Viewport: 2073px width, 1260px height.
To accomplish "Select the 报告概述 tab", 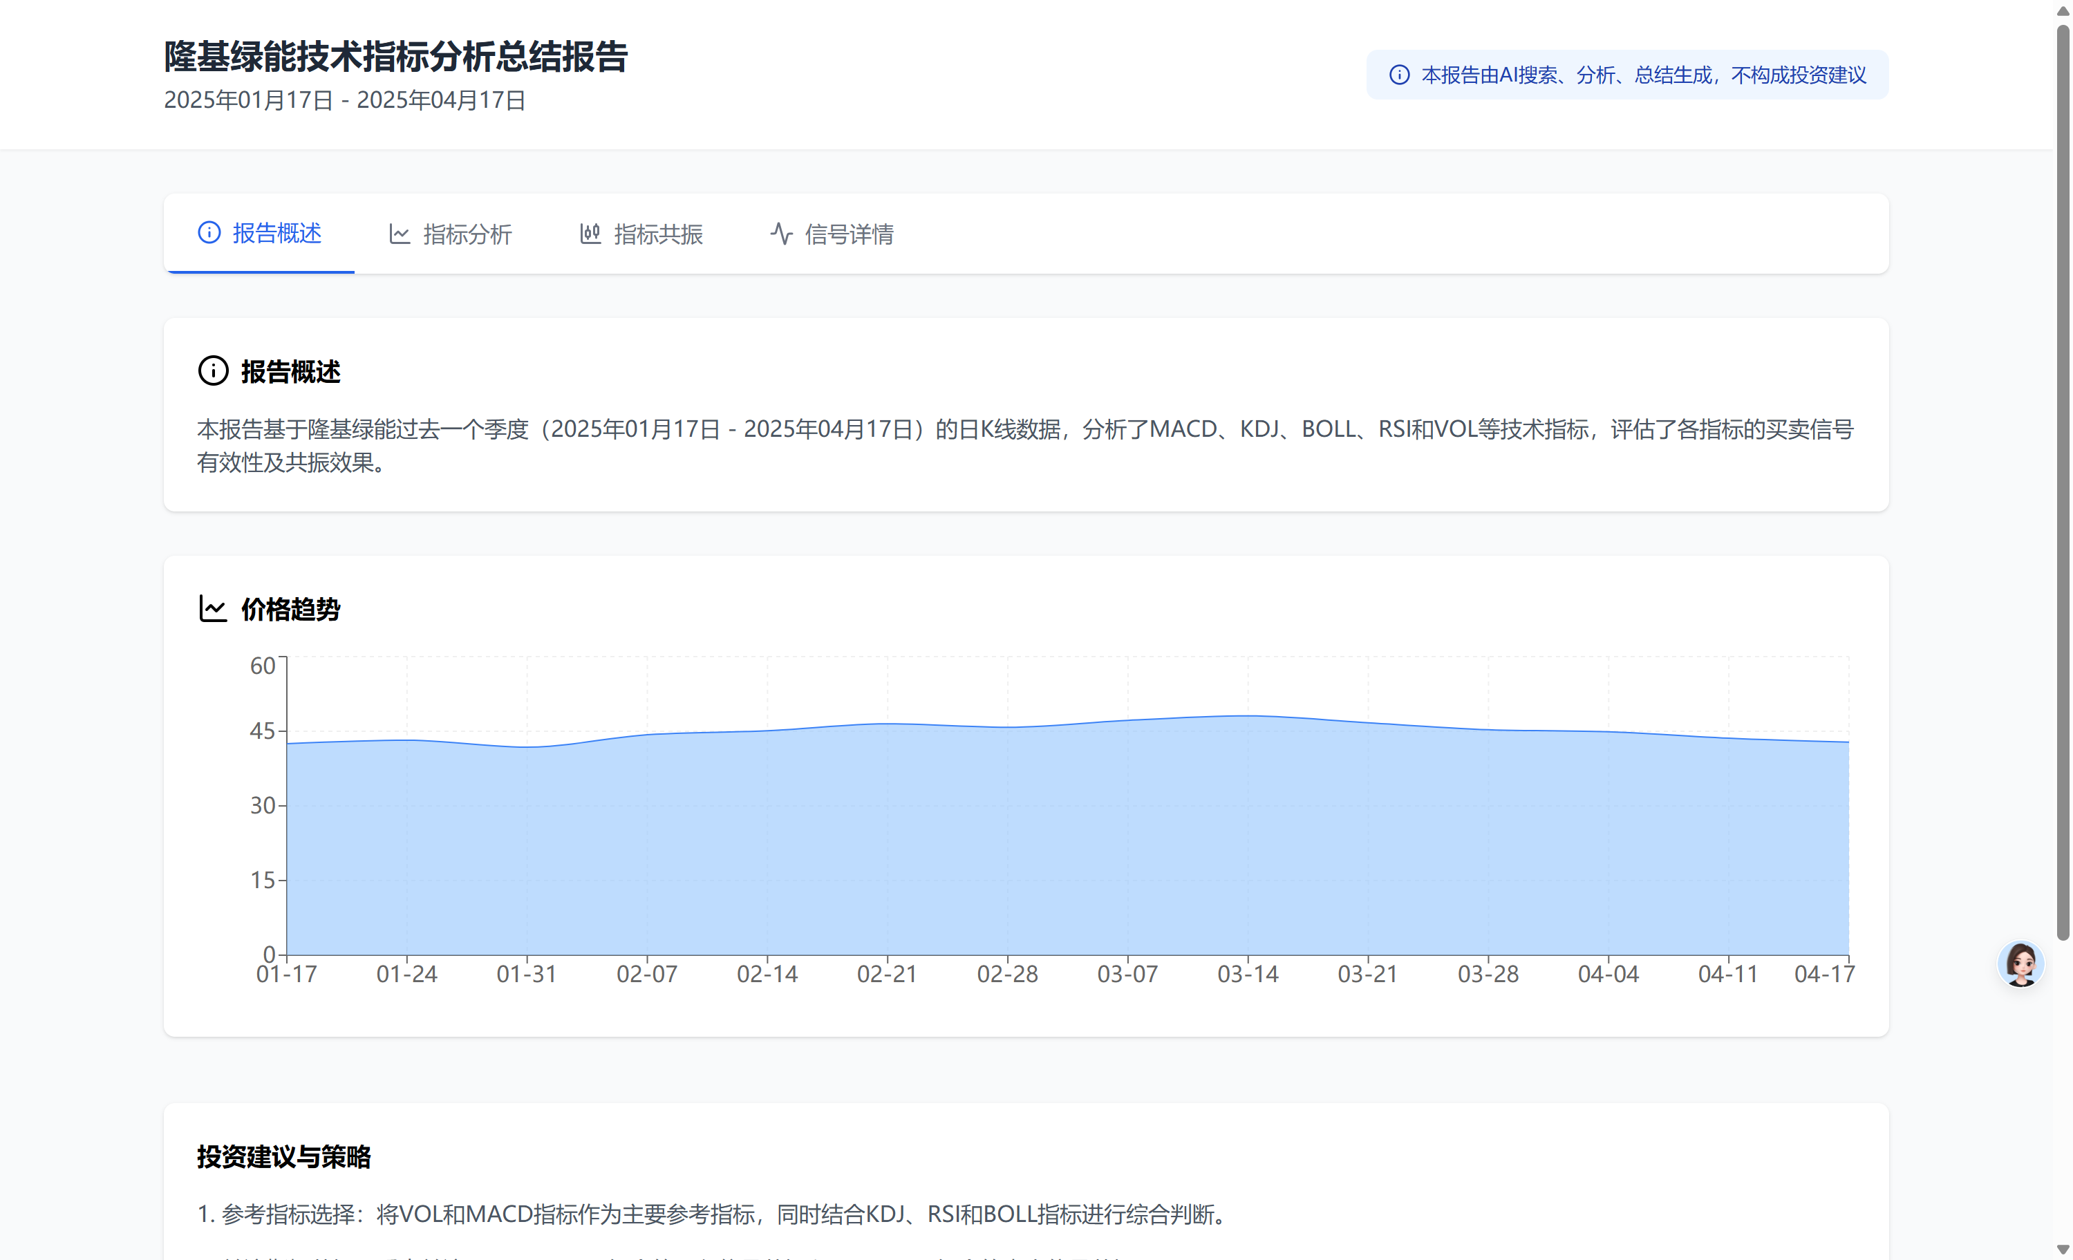I will (276, 233).
